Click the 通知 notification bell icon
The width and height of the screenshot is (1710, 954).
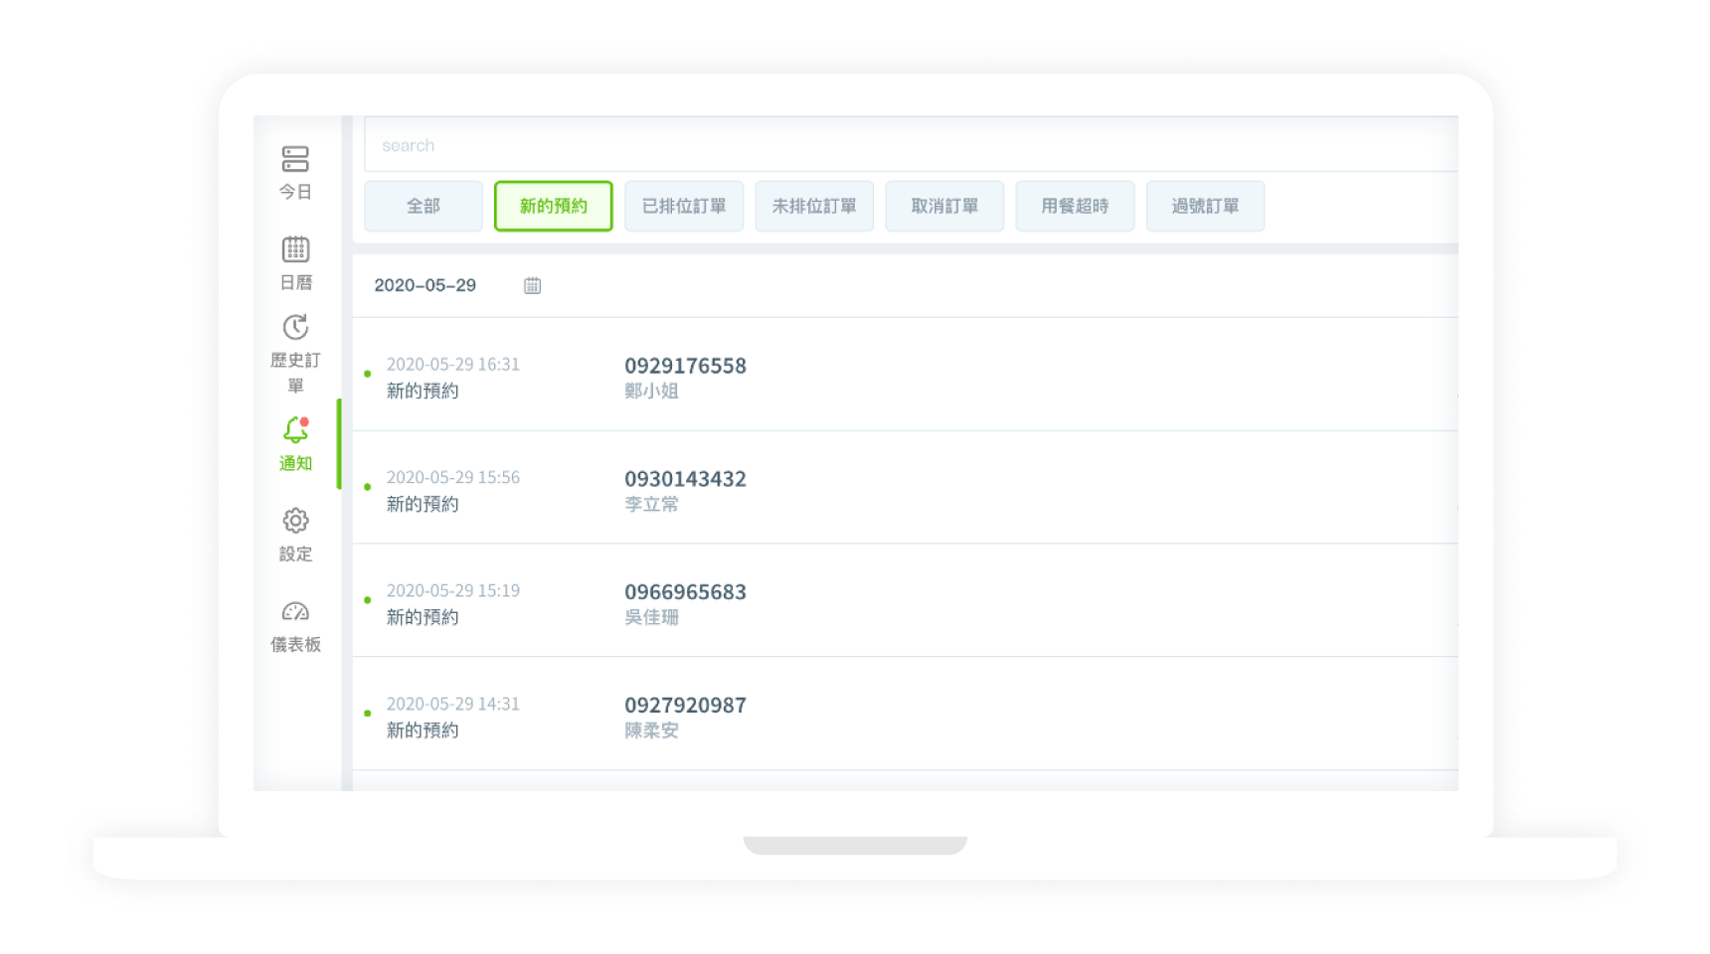pos(295,430)
